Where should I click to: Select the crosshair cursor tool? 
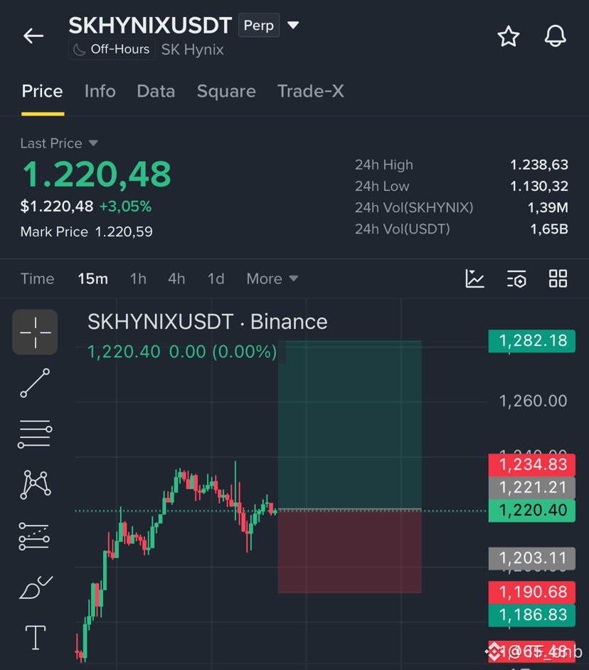pyautogui.click(x=35, y=332)
